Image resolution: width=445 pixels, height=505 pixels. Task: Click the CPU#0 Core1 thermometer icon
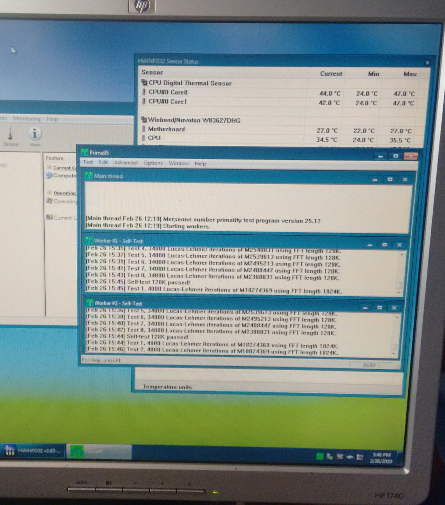click(144, 101)
